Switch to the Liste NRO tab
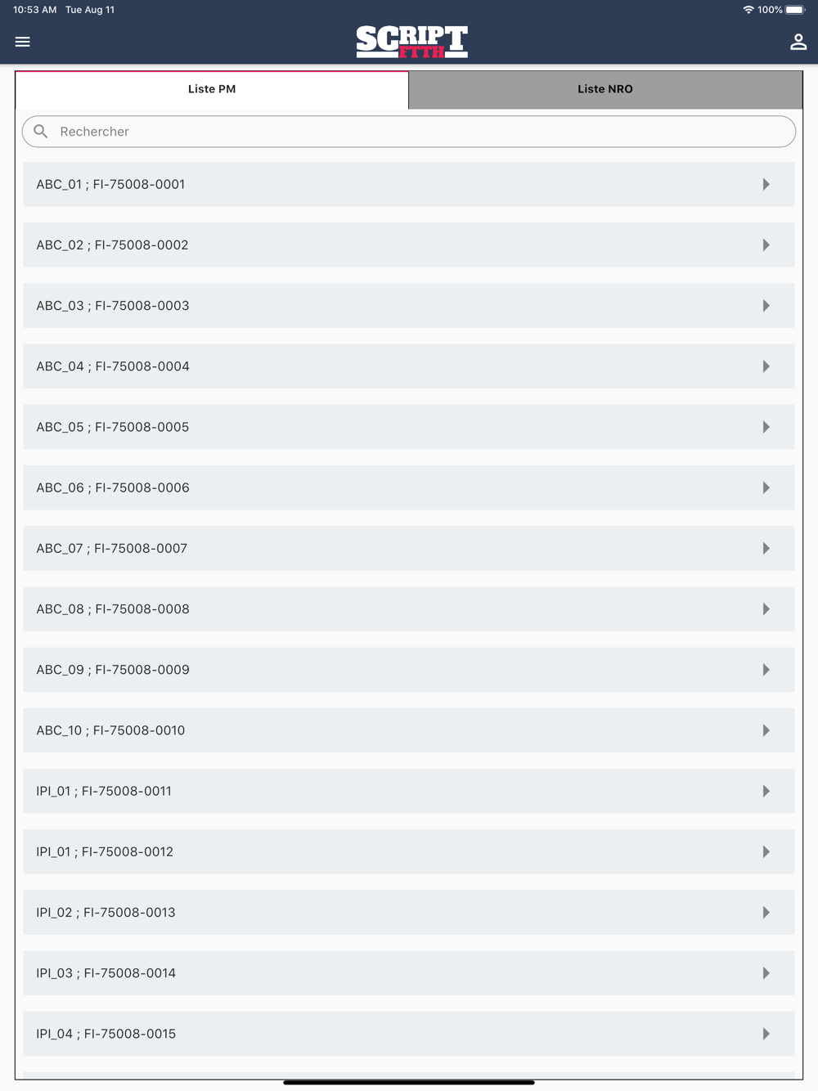This screenshot has width=818, height=1091. [605, 89]
